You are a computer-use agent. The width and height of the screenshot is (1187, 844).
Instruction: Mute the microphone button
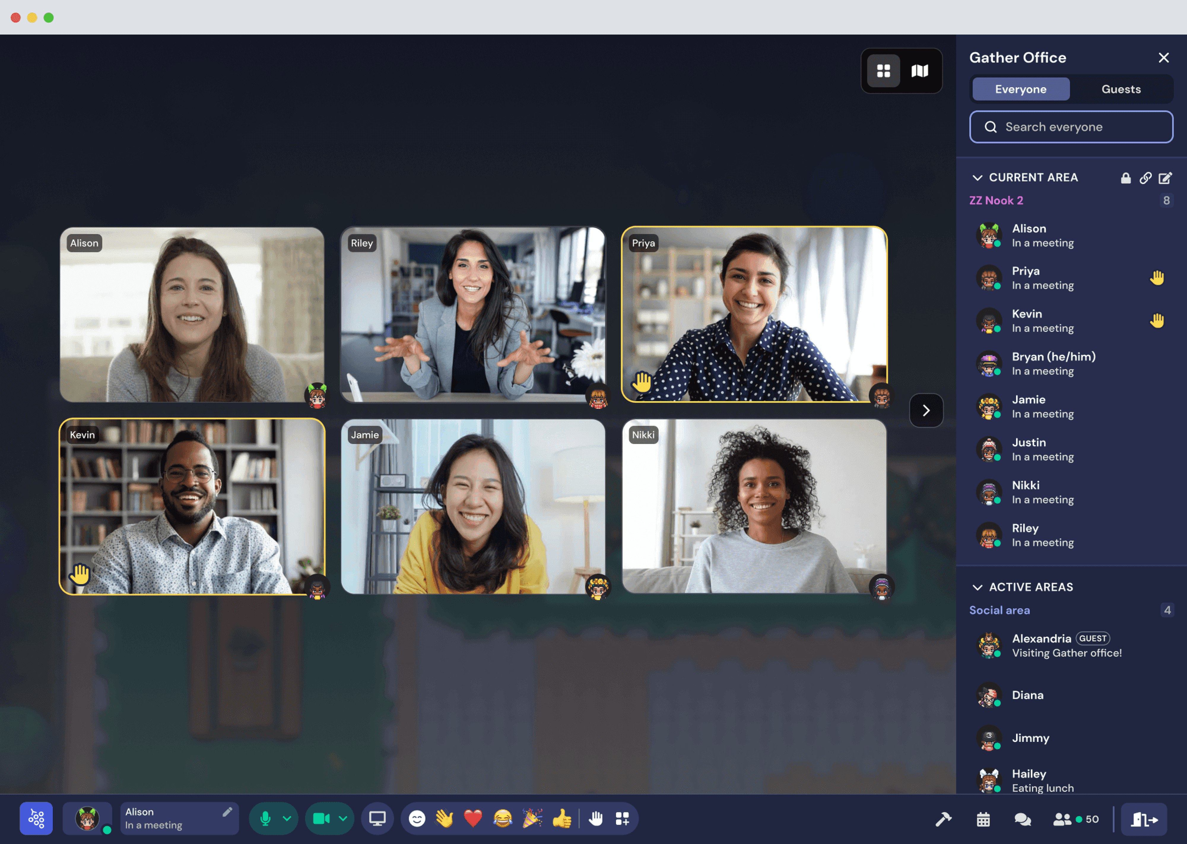(265, 818)
